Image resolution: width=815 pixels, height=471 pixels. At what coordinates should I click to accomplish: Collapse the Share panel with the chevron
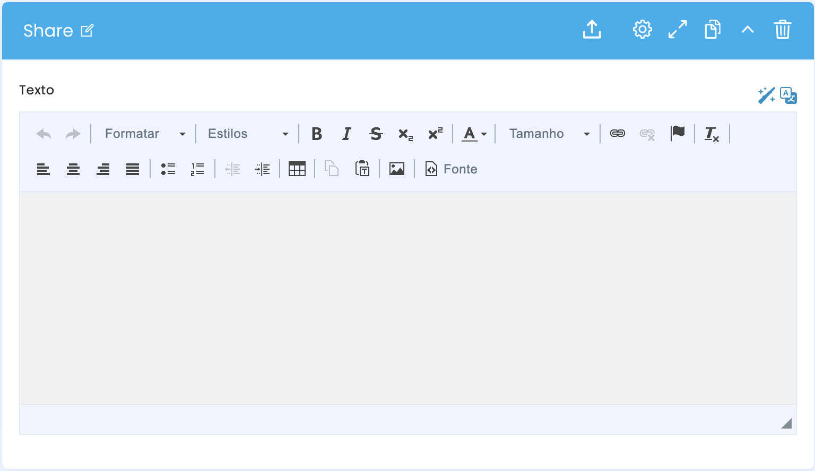pos(748,30)
